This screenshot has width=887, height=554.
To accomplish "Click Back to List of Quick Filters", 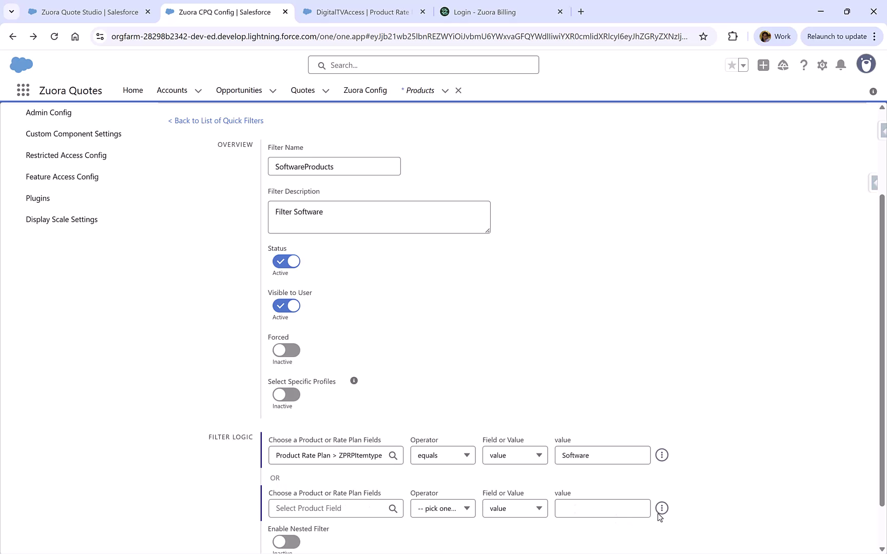I will pos(216,120).
